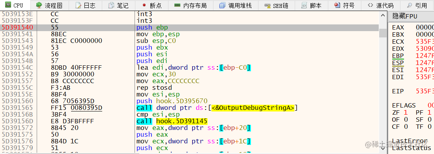Click the 'cmp esi,esp' instruction
This screenshot has width=434, height=154.
[x=158, y=115]
